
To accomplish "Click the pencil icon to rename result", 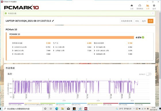I will coord(53,21).
